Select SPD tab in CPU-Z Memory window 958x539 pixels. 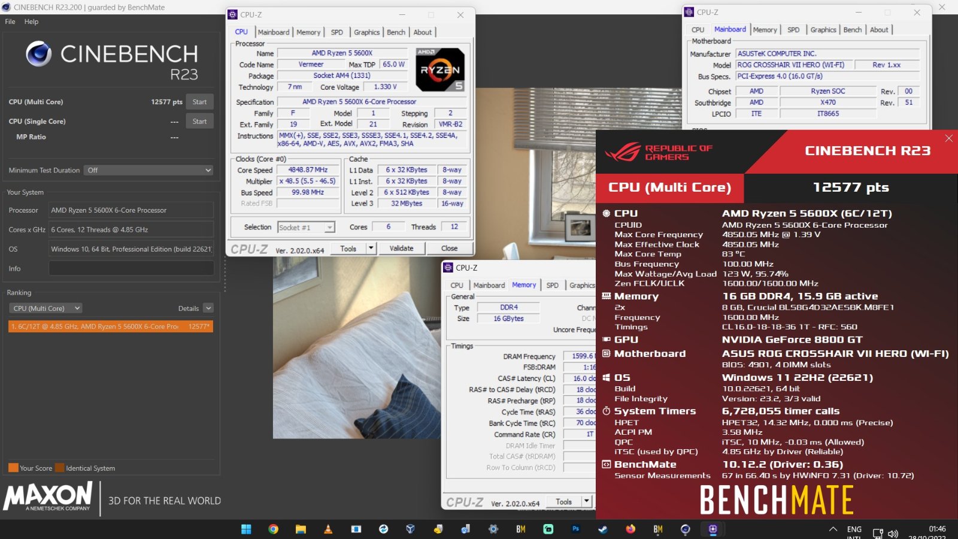point(552,286)
